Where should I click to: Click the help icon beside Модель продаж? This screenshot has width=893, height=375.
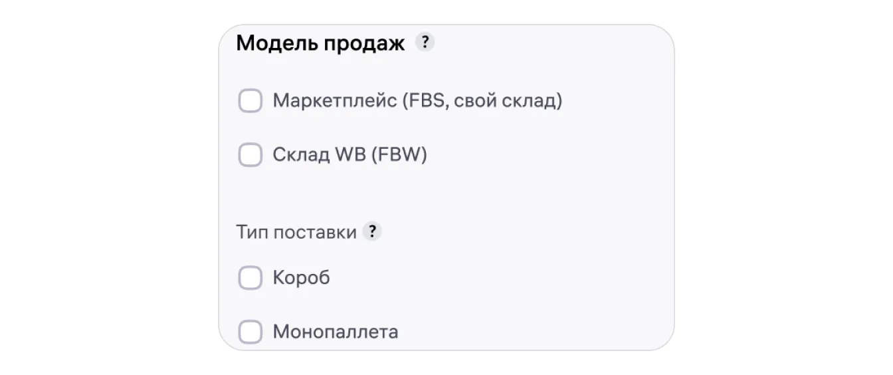tap(425, 43)
